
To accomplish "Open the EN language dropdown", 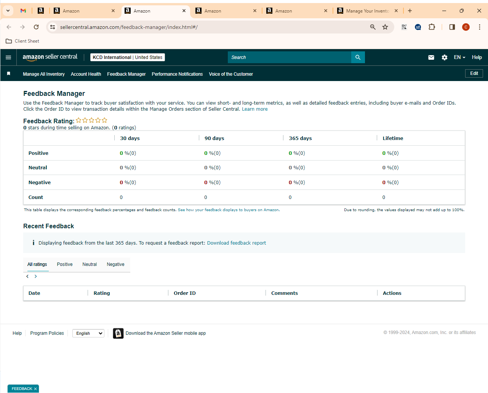I will tap(459, 57).
